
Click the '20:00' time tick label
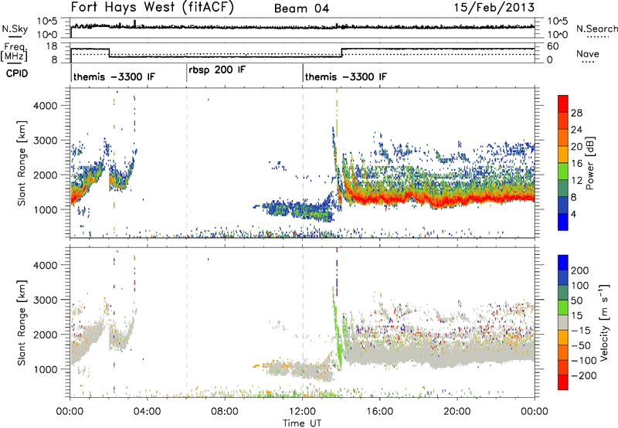tap(457, 412)
